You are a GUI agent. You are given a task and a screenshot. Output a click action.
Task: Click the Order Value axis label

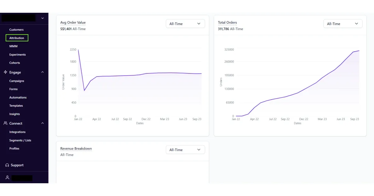(63, 82)
